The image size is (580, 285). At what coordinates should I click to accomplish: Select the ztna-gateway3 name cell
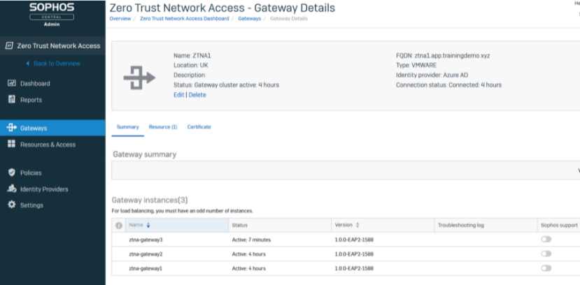pos(146,240)
